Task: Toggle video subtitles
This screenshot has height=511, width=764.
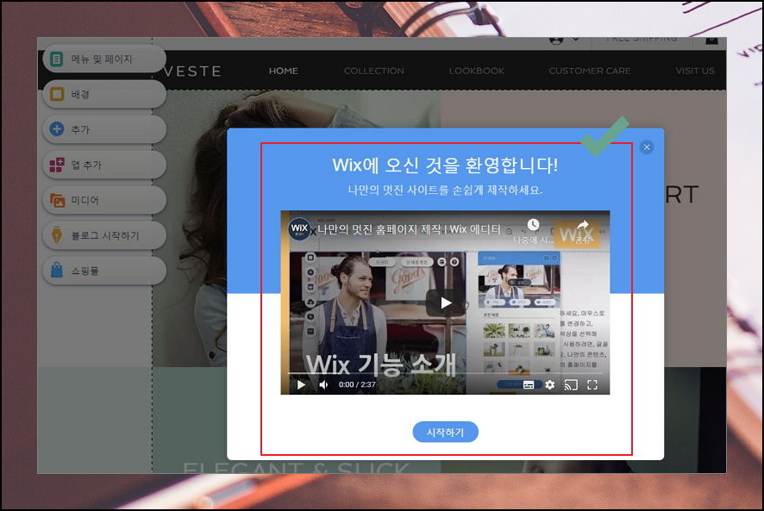Action: point(529,385)
